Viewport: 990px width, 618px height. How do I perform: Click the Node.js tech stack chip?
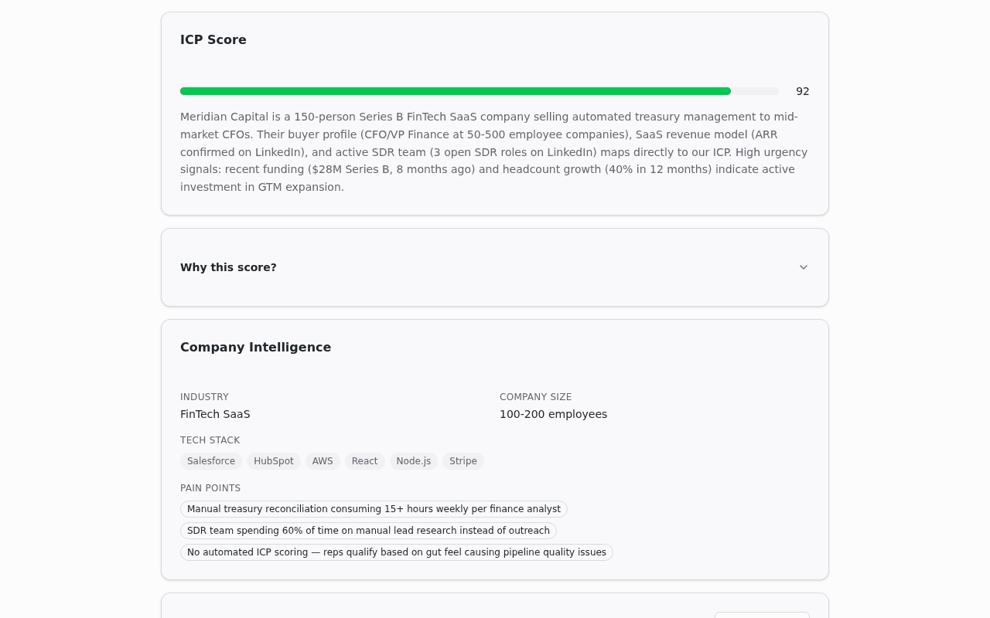[414, 460]
